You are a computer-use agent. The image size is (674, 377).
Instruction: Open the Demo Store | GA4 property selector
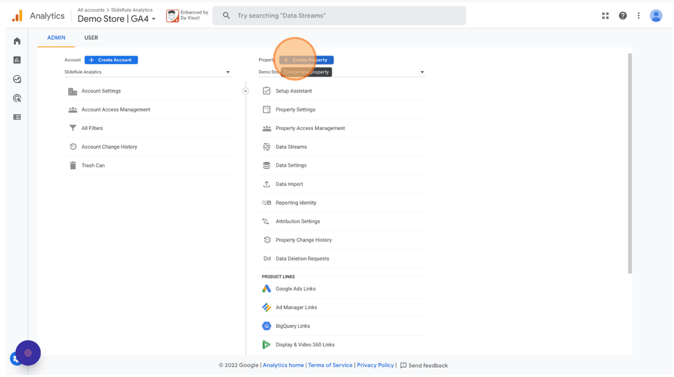coord(117,19)
